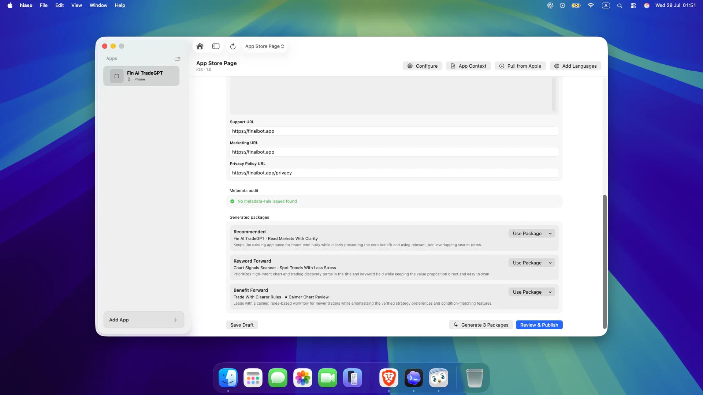Viewport: 703px width, 395px height.
Task: Click the date and time in menu bar
Action: click(676, 5)
